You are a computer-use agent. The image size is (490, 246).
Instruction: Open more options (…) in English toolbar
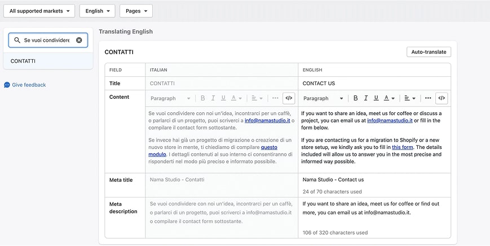point(428,98)
